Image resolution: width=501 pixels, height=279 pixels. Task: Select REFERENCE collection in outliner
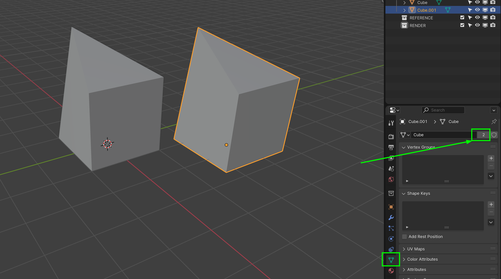pos(421,18)
